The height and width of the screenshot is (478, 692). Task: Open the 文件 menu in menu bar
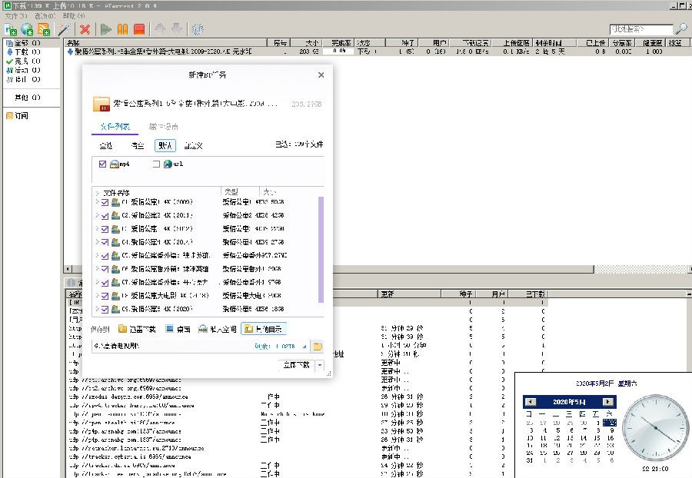(16, 16)
